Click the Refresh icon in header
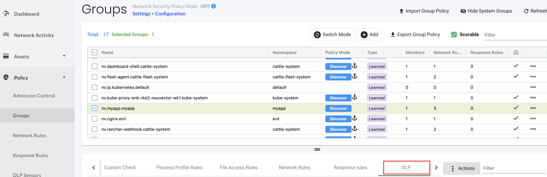Screen dimensions: 547x177 (526, 11)
